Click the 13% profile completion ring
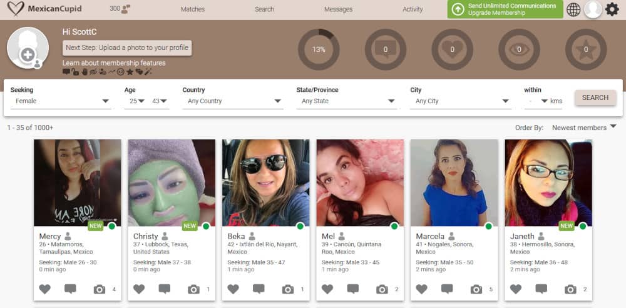Image resolution: width=626 pixels, height=308 pixels. (x=319, y=49)
